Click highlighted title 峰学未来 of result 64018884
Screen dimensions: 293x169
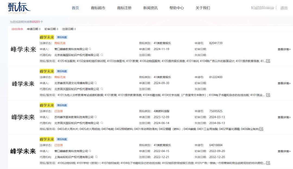(47, 139)
